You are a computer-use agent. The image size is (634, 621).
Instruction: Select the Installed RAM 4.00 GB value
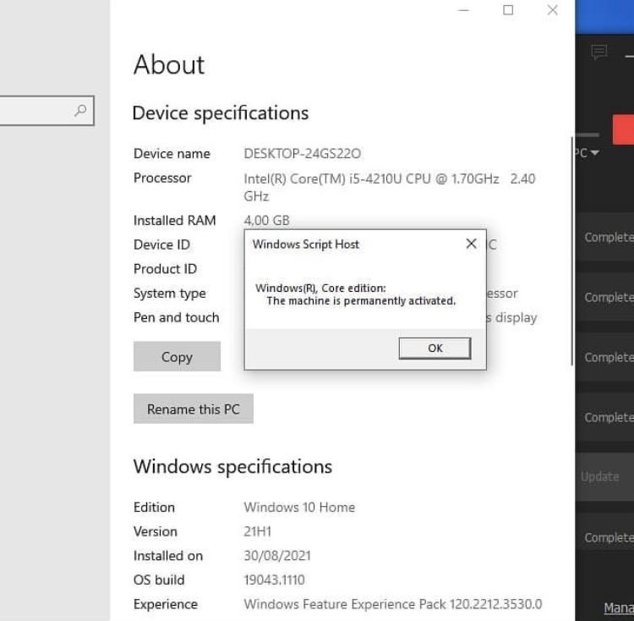tap(266, 221)
